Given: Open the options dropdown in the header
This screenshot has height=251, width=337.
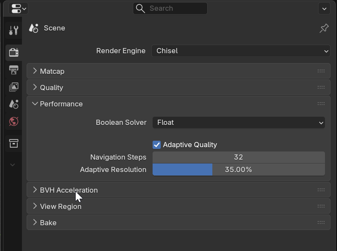Looking at the screenshot, I should pos(324,8).
